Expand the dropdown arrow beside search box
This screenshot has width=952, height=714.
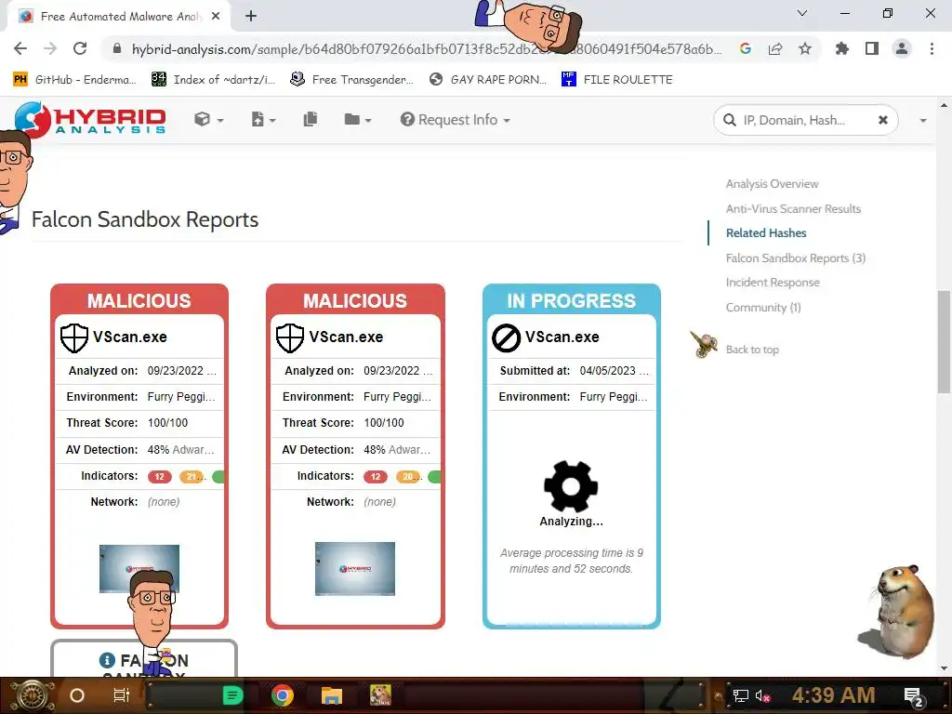[923, 120]
